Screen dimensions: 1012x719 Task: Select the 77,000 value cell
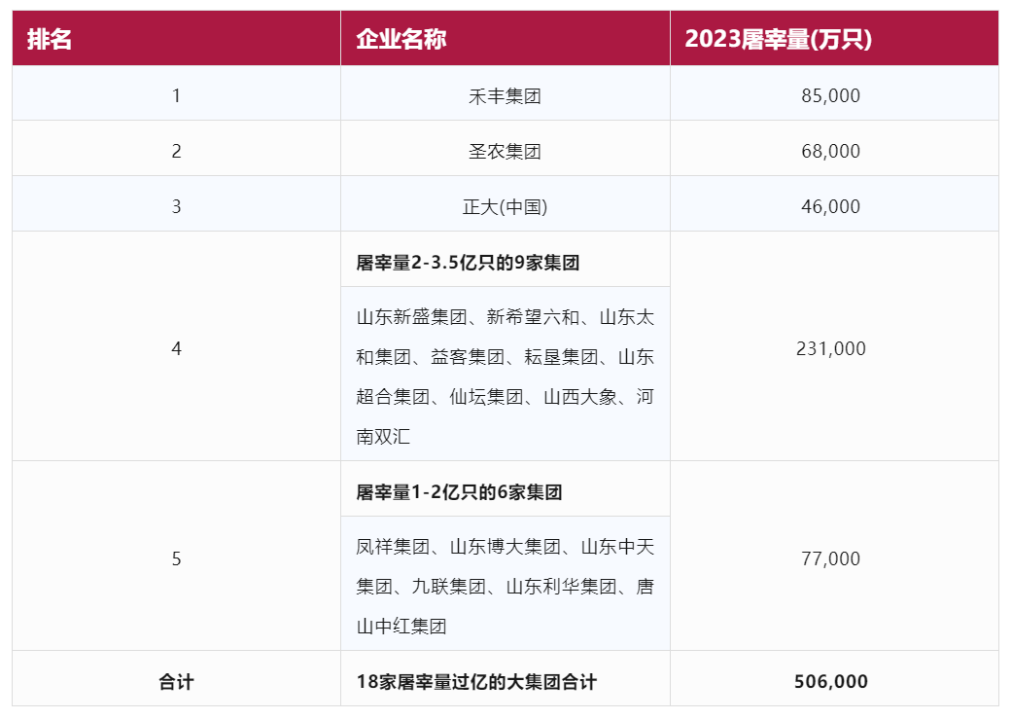pos(834,557)
